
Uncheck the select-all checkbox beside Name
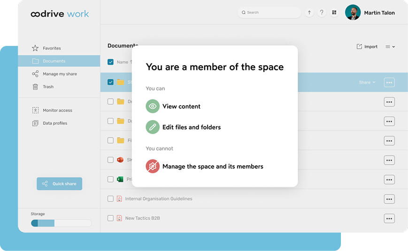click(x=110, y=62)
